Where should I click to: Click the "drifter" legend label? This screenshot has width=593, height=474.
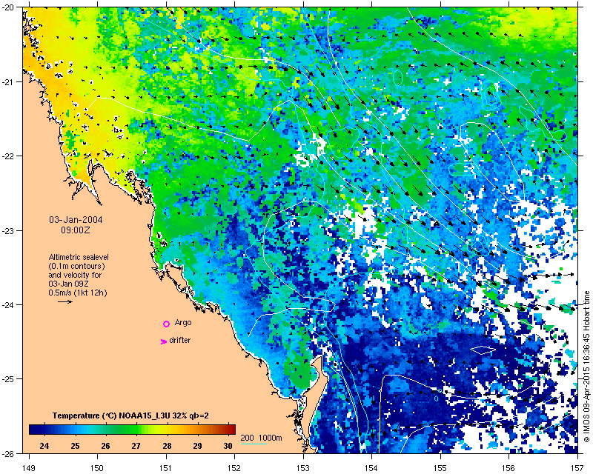coord(180,340)
